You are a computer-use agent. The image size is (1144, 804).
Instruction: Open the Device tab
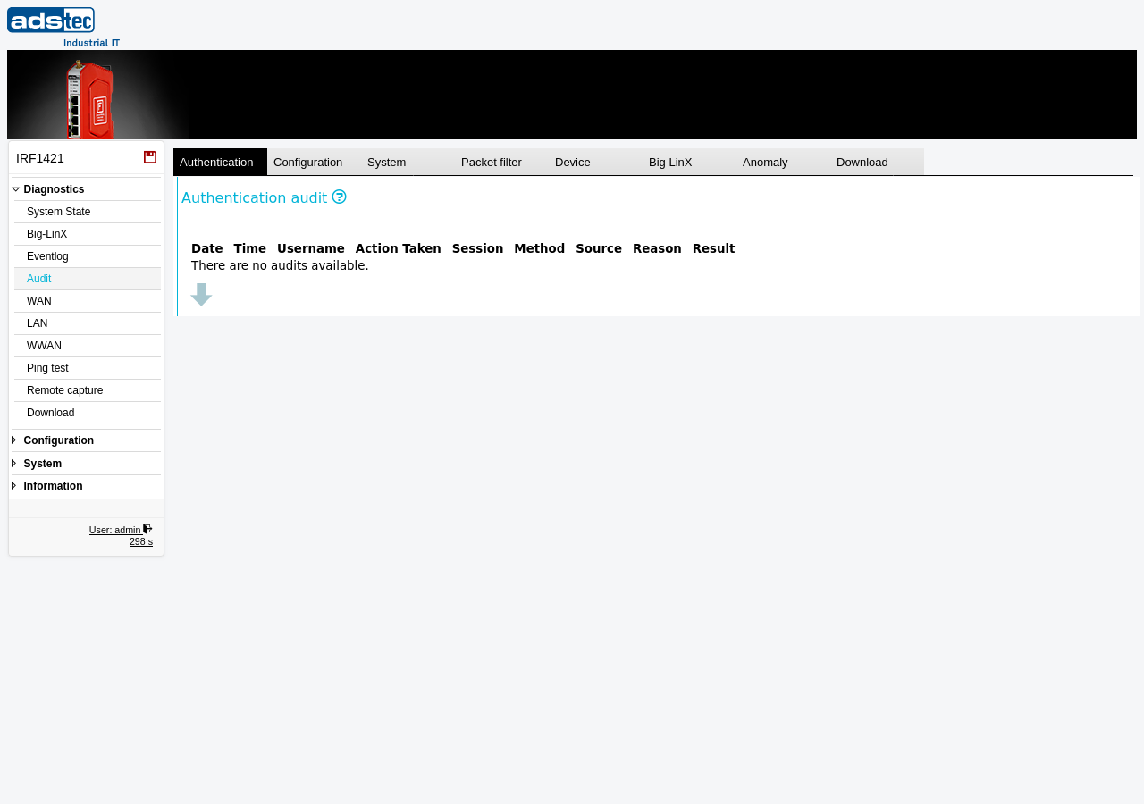point(595,162)
